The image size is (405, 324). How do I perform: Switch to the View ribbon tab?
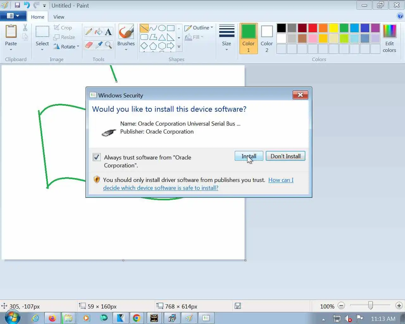(59, 17)
